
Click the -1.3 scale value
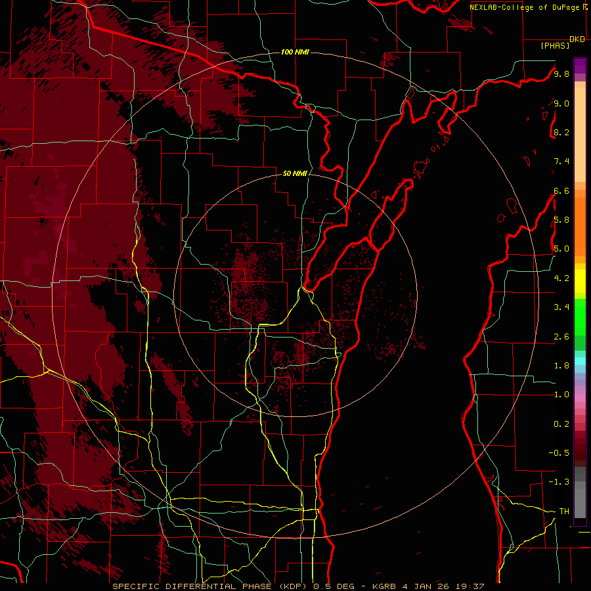coord(559,482)
